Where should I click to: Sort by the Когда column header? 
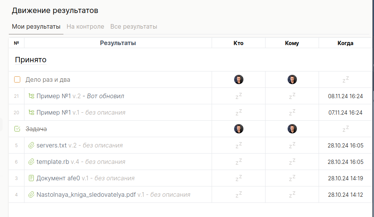tap(345, 43)
